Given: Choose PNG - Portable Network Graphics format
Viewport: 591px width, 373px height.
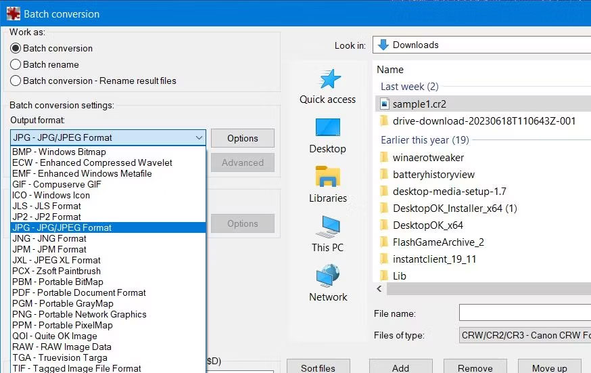Looking at the screenshot, I should (79, 314).
